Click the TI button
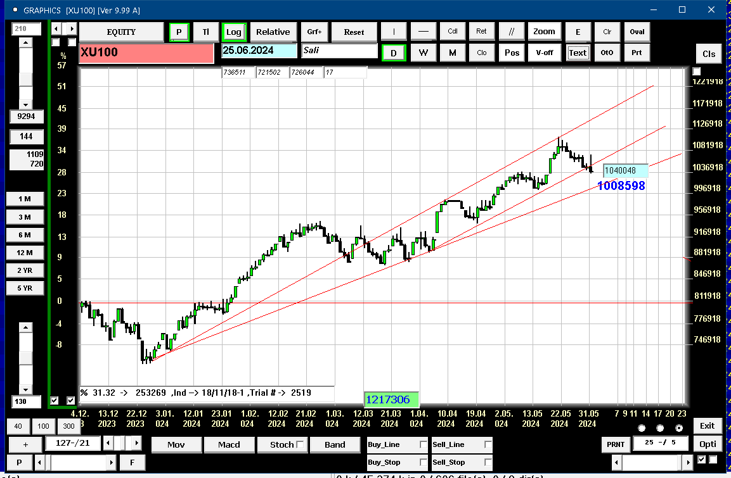 205,32
